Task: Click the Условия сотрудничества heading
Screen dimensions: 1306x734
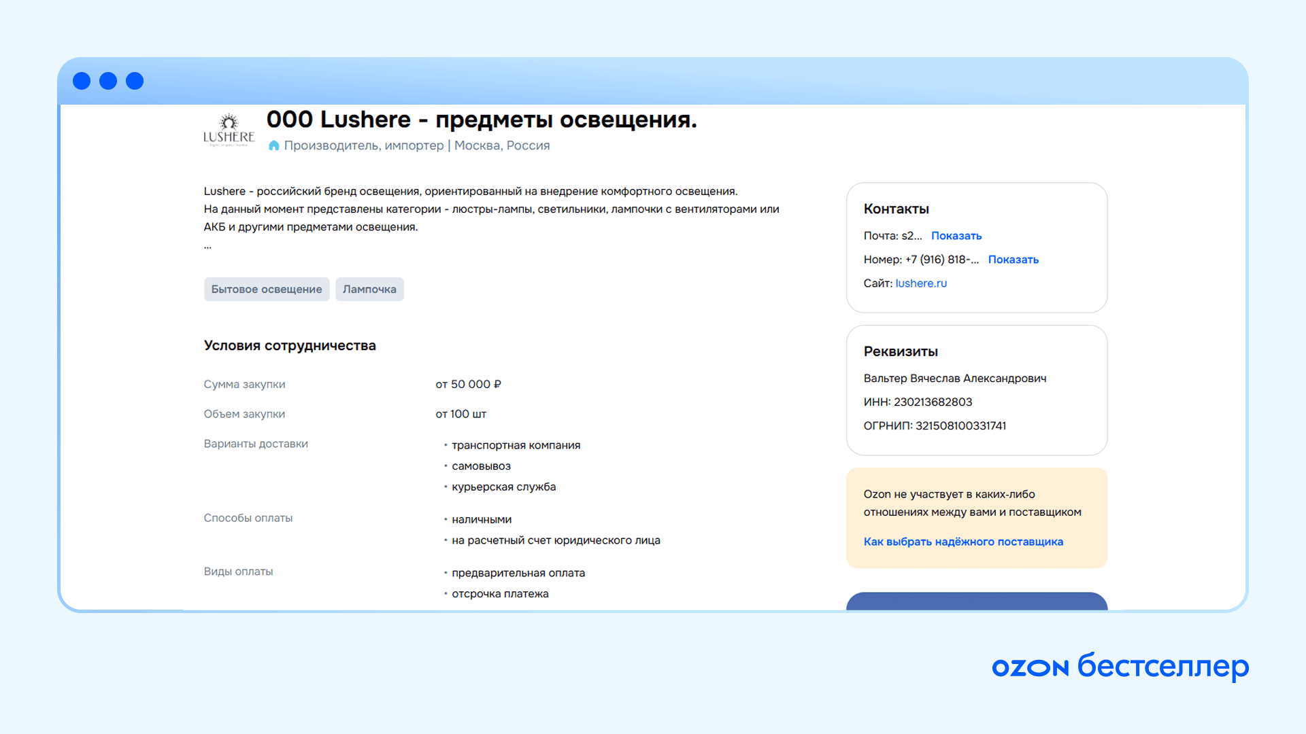Action: [290, 345]
